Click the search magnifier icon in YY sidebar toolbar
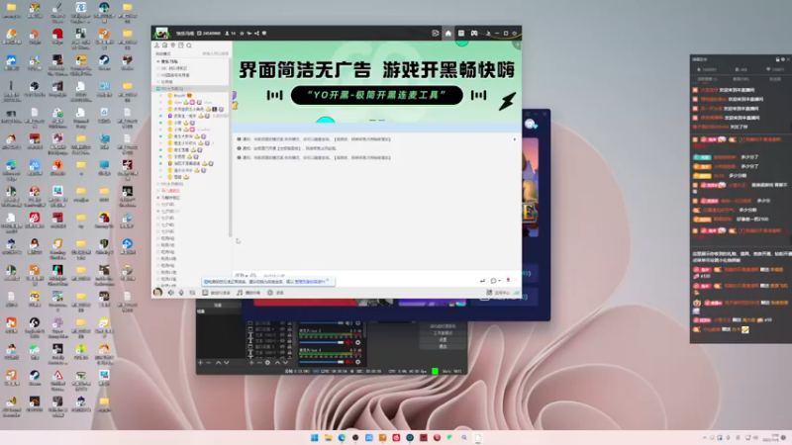Screen dimensions: 792x445 pos(189,45)
